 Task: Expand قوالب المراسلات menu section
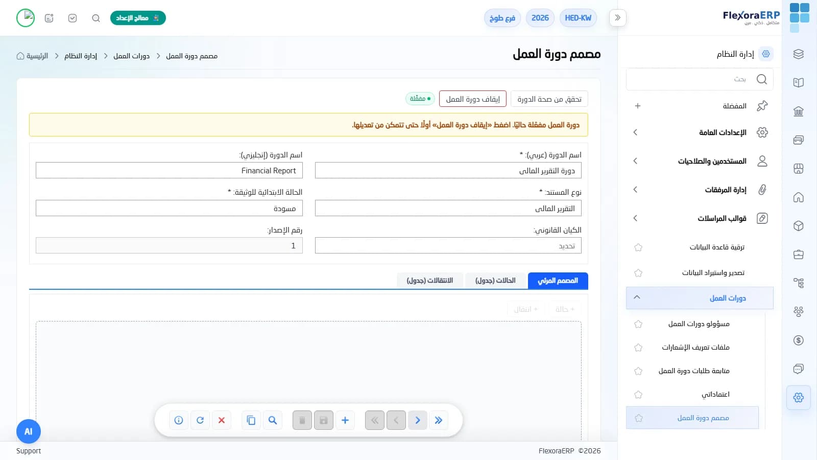[x=700, y=218]
